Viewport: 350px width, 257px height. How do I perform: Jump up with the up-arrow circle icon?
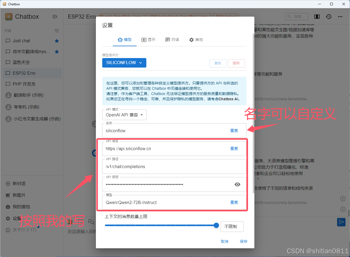(x=343, y=199)
